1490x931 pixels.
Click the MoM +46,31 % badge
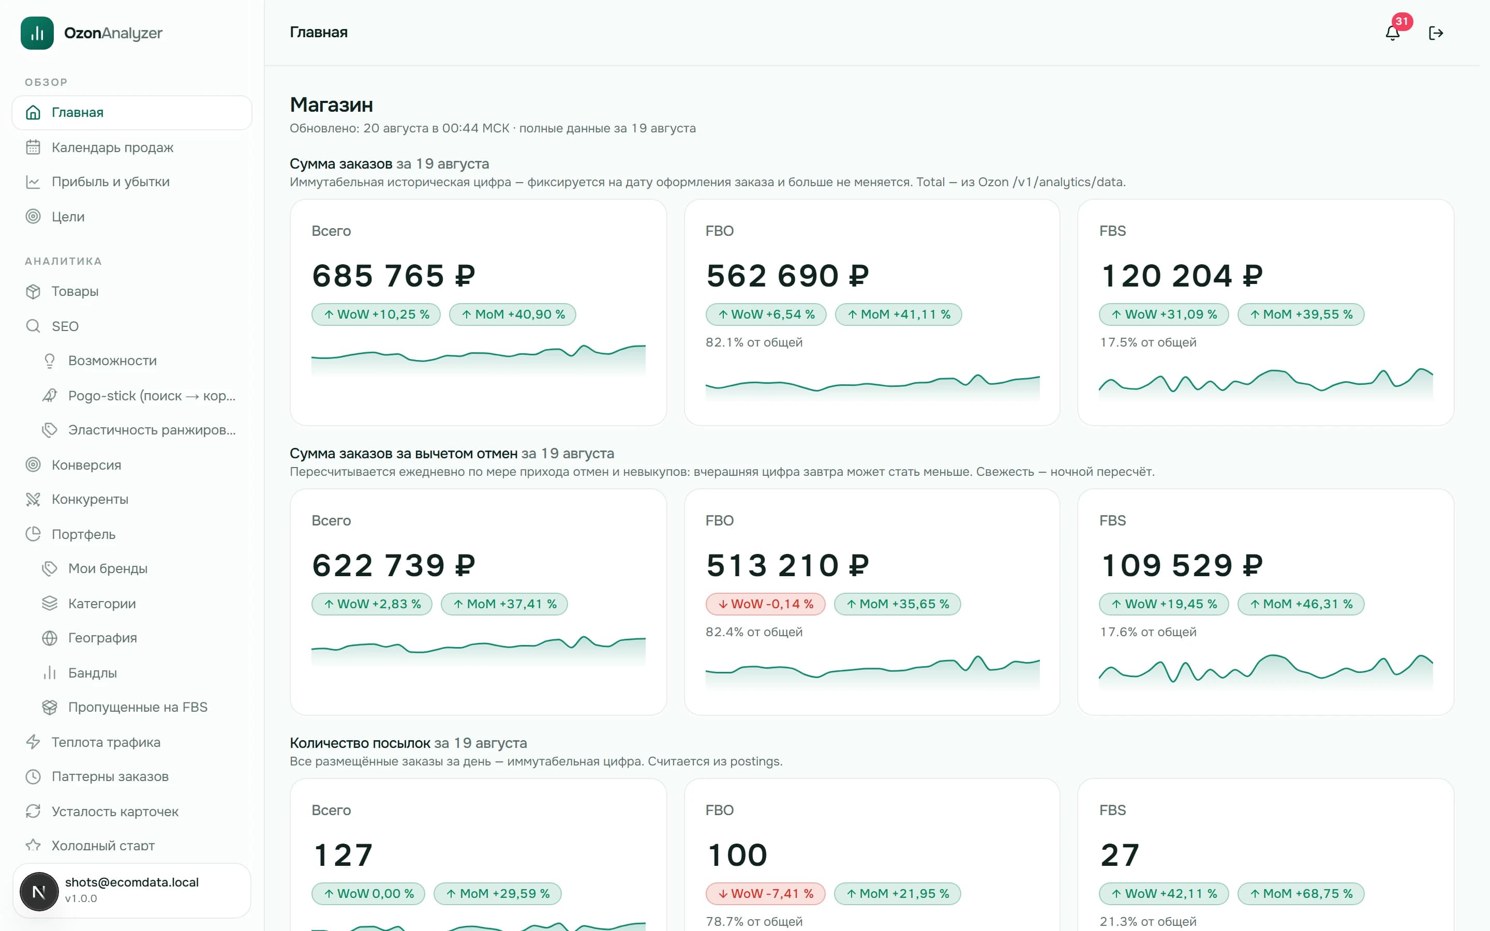[x=1301, y=604]
